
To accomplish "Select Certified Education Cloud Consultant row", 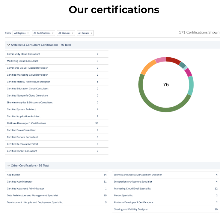I will pyautogui.click(x=57, y=89).
